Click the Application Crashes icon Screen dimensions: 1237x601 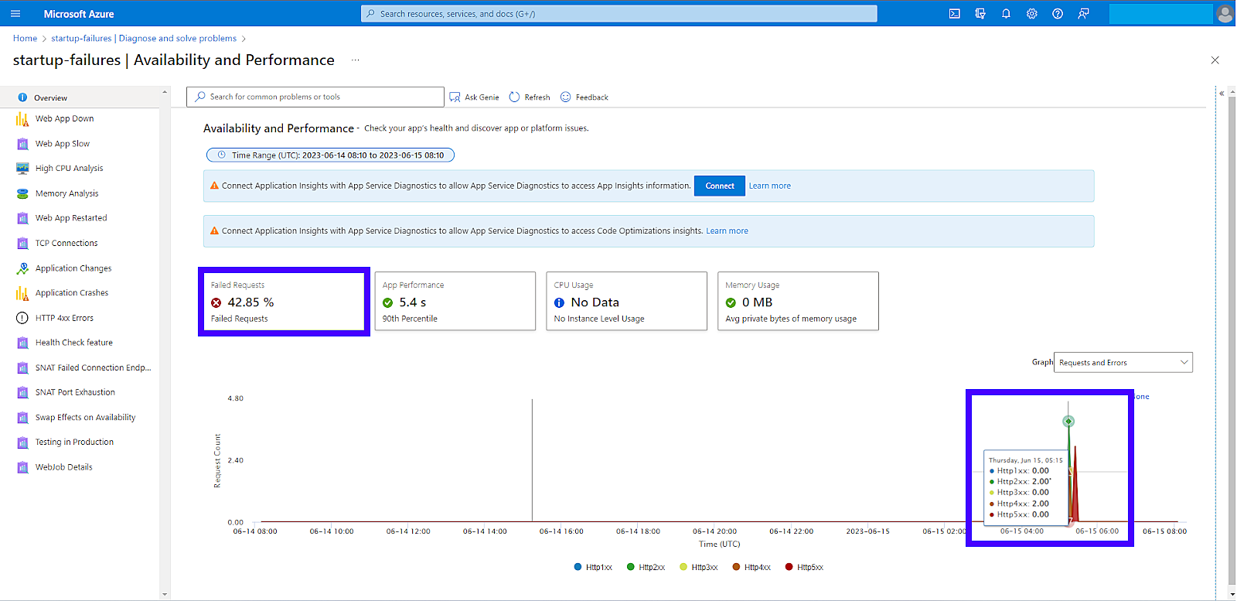(22, 293)
